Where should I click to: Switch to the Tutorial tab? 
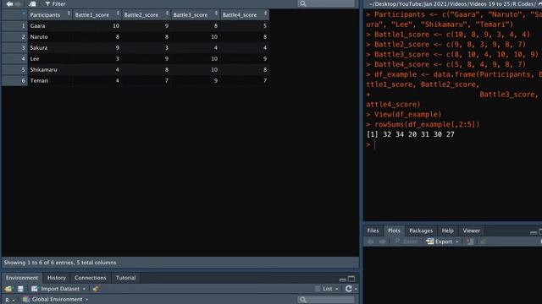pyautogui.click(x=125, y=278)
